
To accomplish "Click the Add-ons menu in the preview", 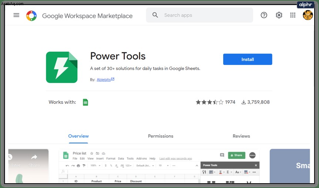I will click(x=141, y=159).
